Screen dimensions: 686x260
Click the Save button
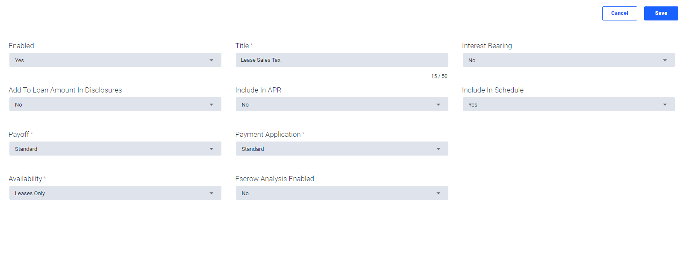(661, 13)
